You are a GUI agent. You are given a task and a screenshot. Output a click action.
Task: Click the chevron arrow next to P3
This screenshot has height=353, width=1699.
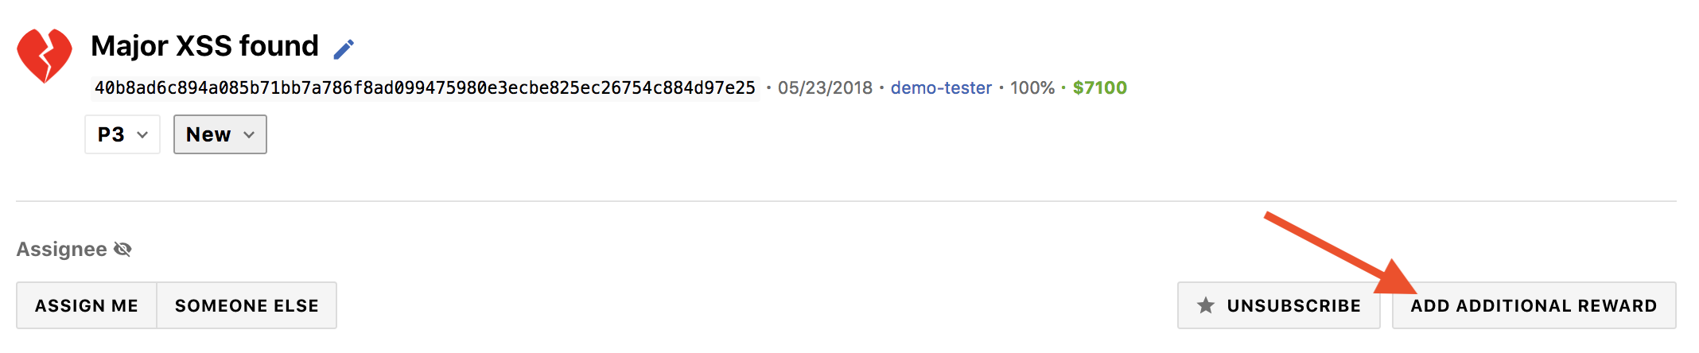click(x=142, y=135)
